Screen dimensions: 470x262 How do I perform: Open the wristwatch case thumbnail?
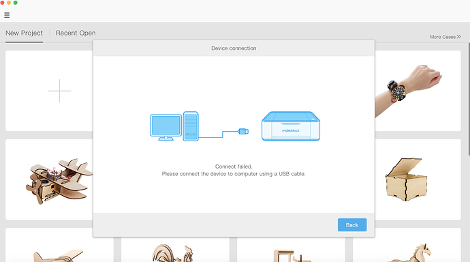[418, 91]
